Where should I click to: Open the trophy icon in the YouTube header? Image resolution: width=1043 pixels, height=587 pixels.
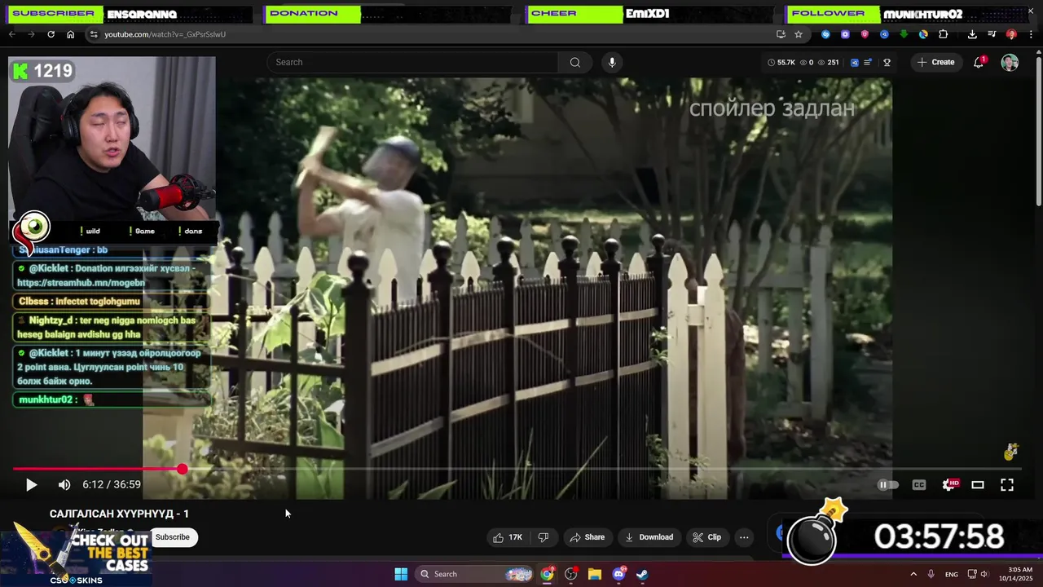click(x=887, y=62)
